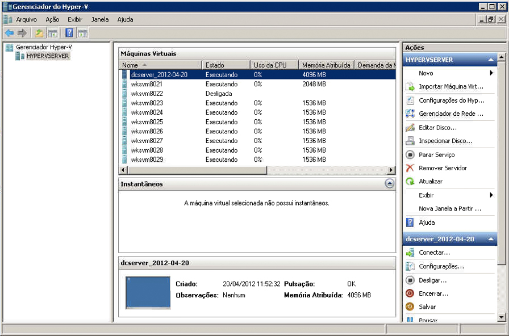This screenshot has height=336, width=509.
Task: Open the Ação menu
Action: click(x=52, y=19)
